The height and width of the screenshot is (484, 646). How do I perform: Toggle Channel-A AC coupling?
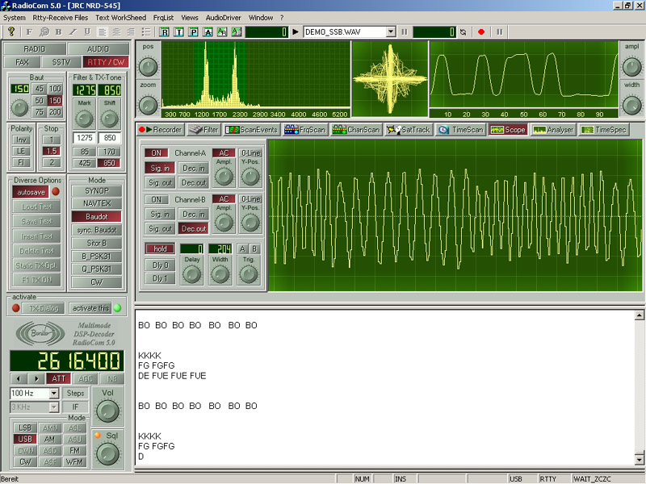point(224,152)
